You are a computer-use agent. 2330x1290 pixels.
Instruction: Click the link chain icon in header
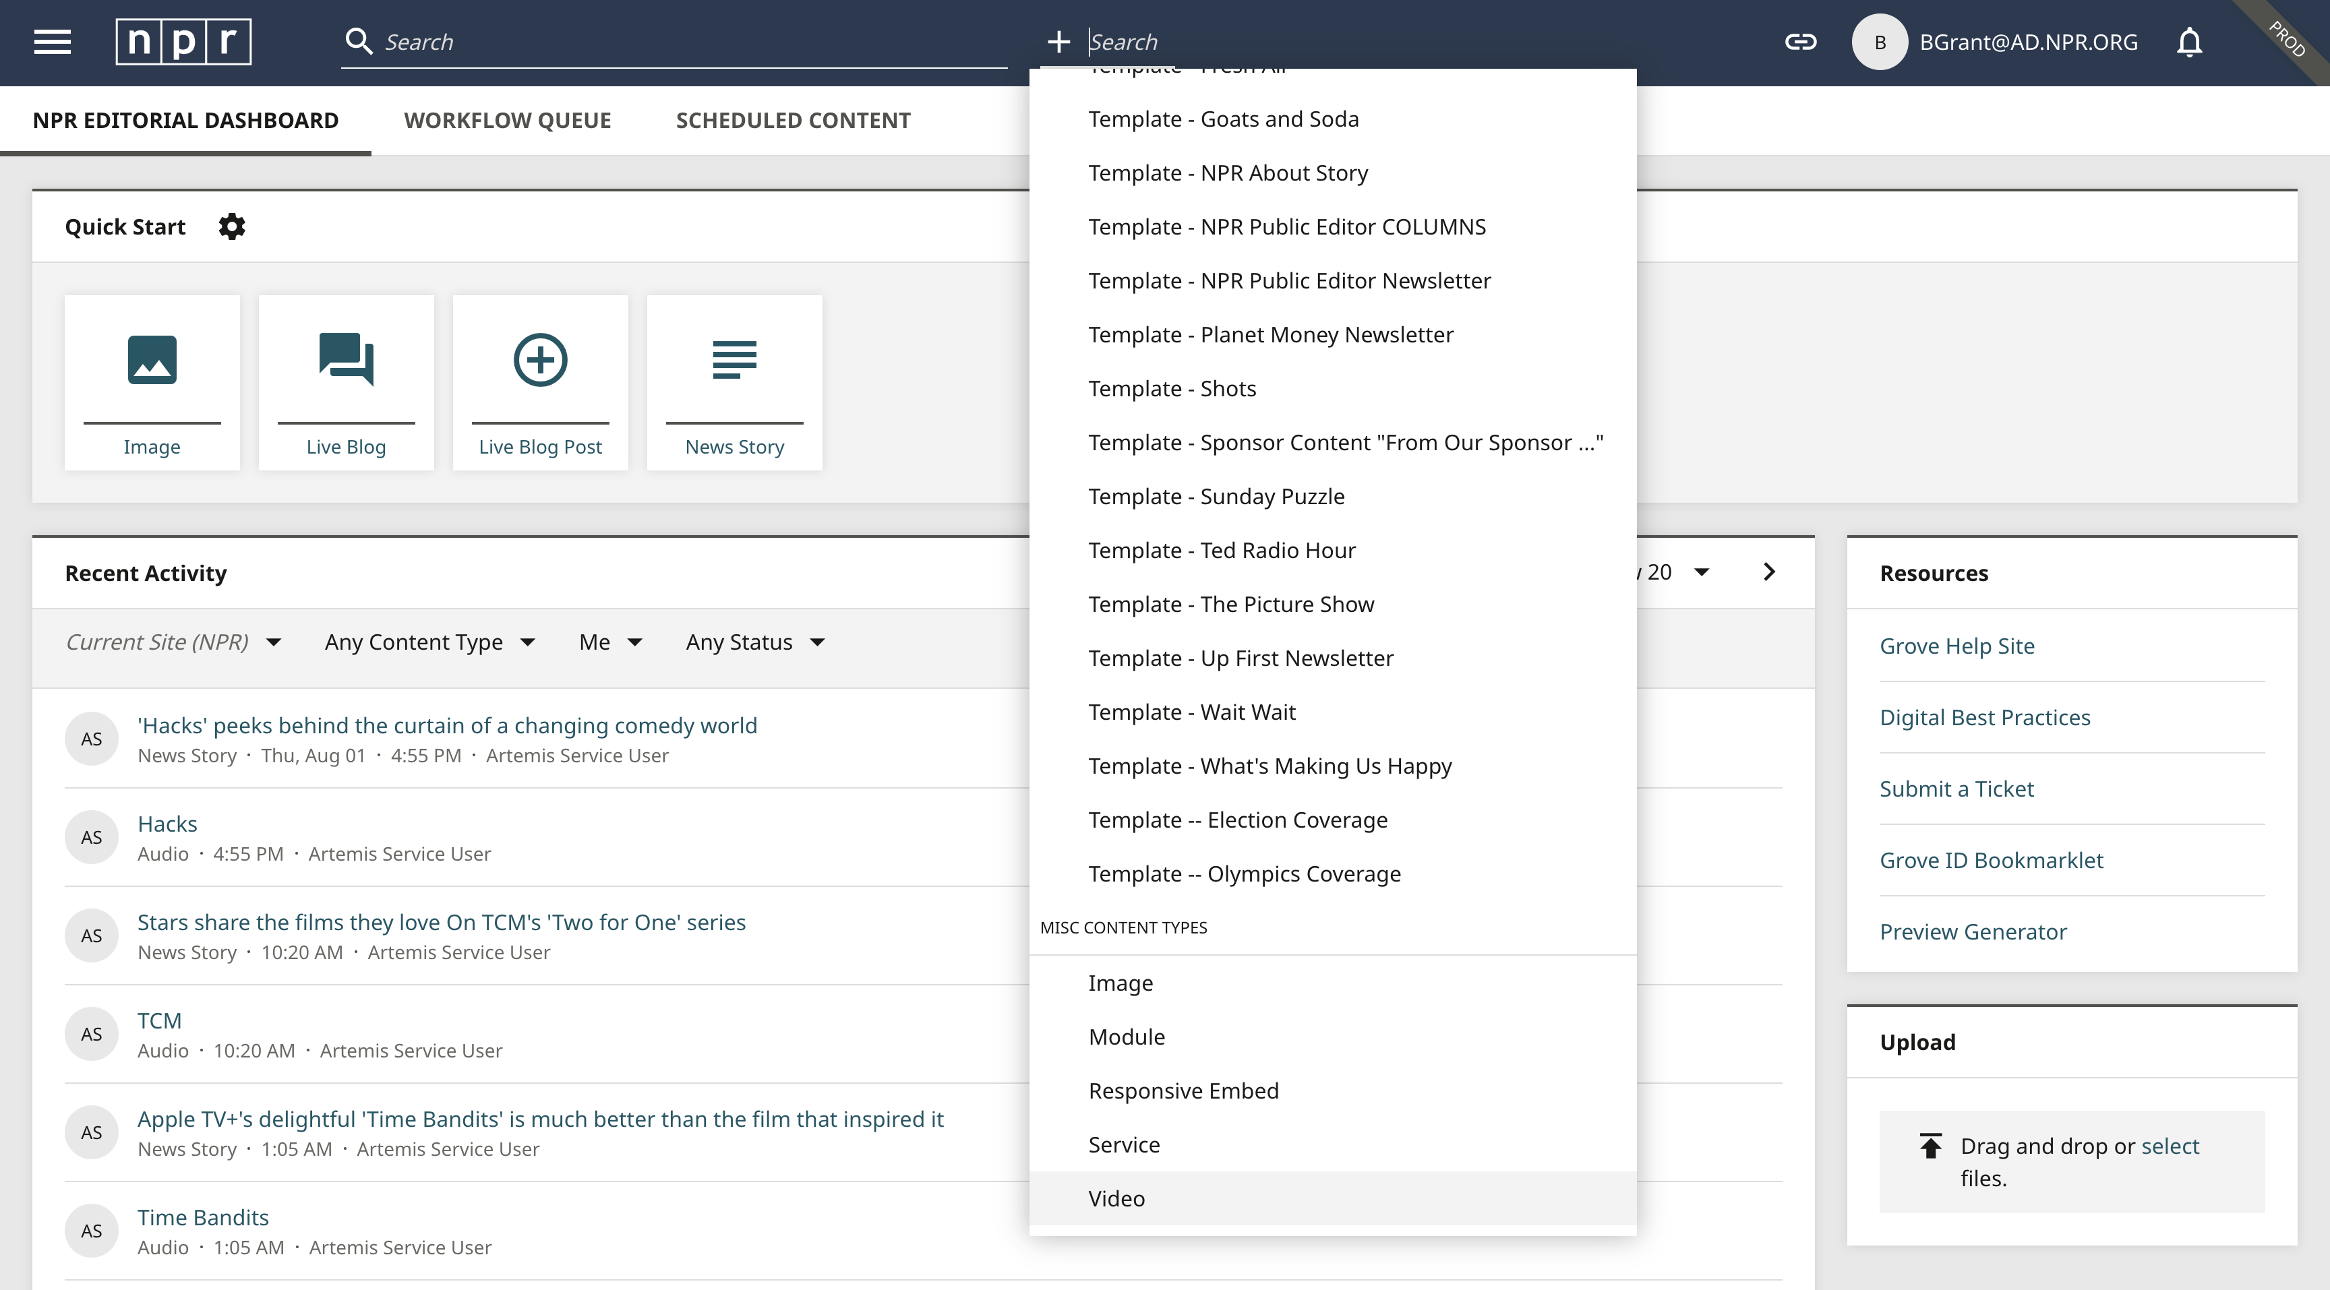[x=1800, y=42]
